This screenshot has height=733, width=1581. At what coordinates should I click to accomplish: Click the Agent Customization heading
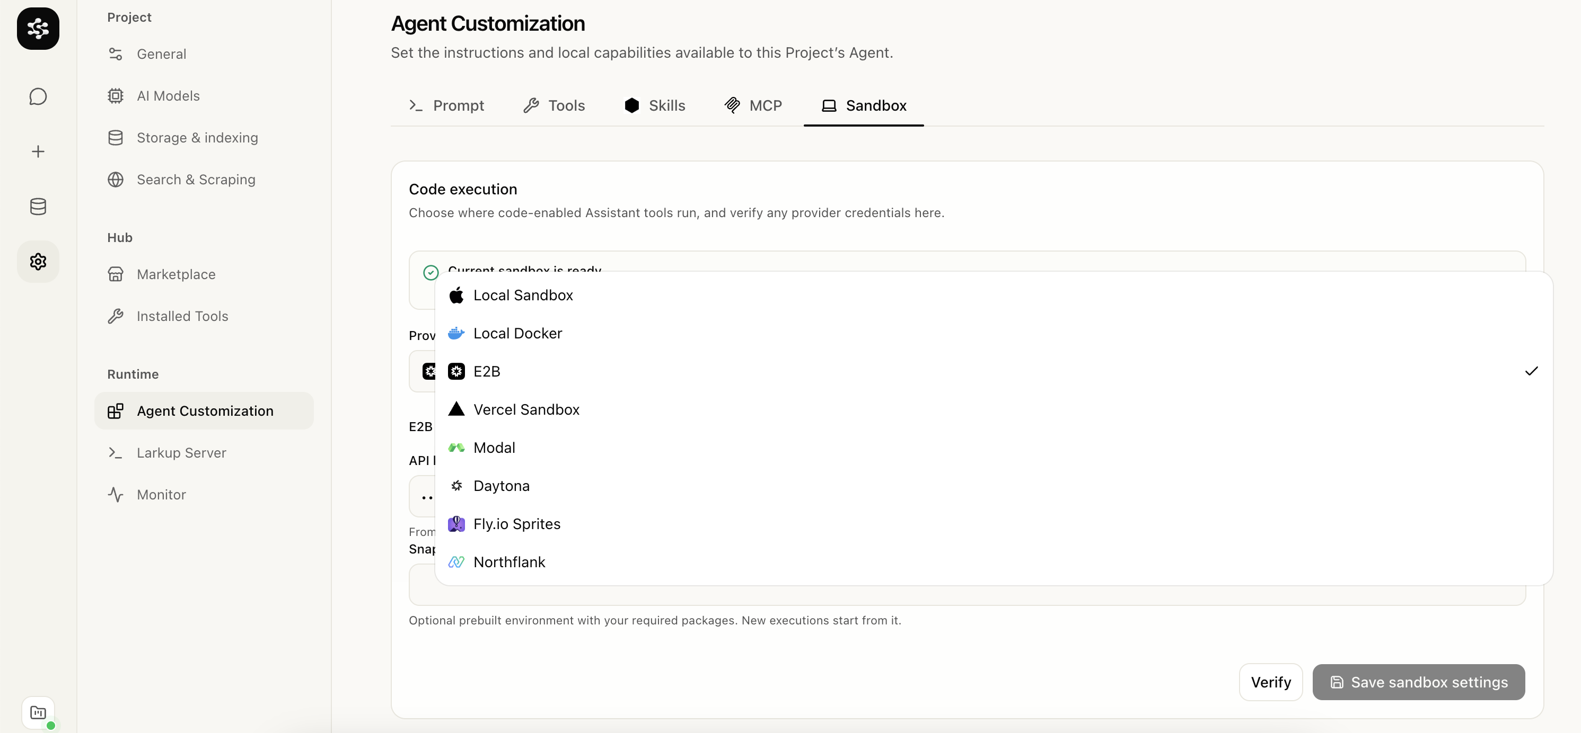488,23
